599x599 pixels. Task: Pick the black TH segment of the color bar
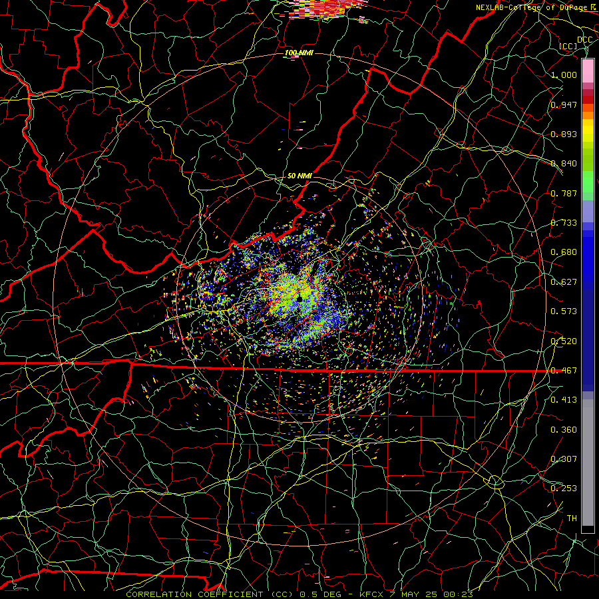(x=588, y=529)
